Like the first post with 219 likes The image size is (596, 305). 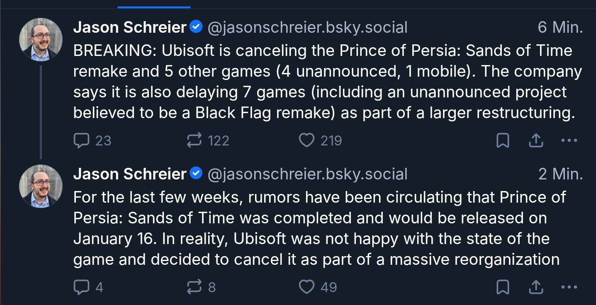(x=307, y=141)
